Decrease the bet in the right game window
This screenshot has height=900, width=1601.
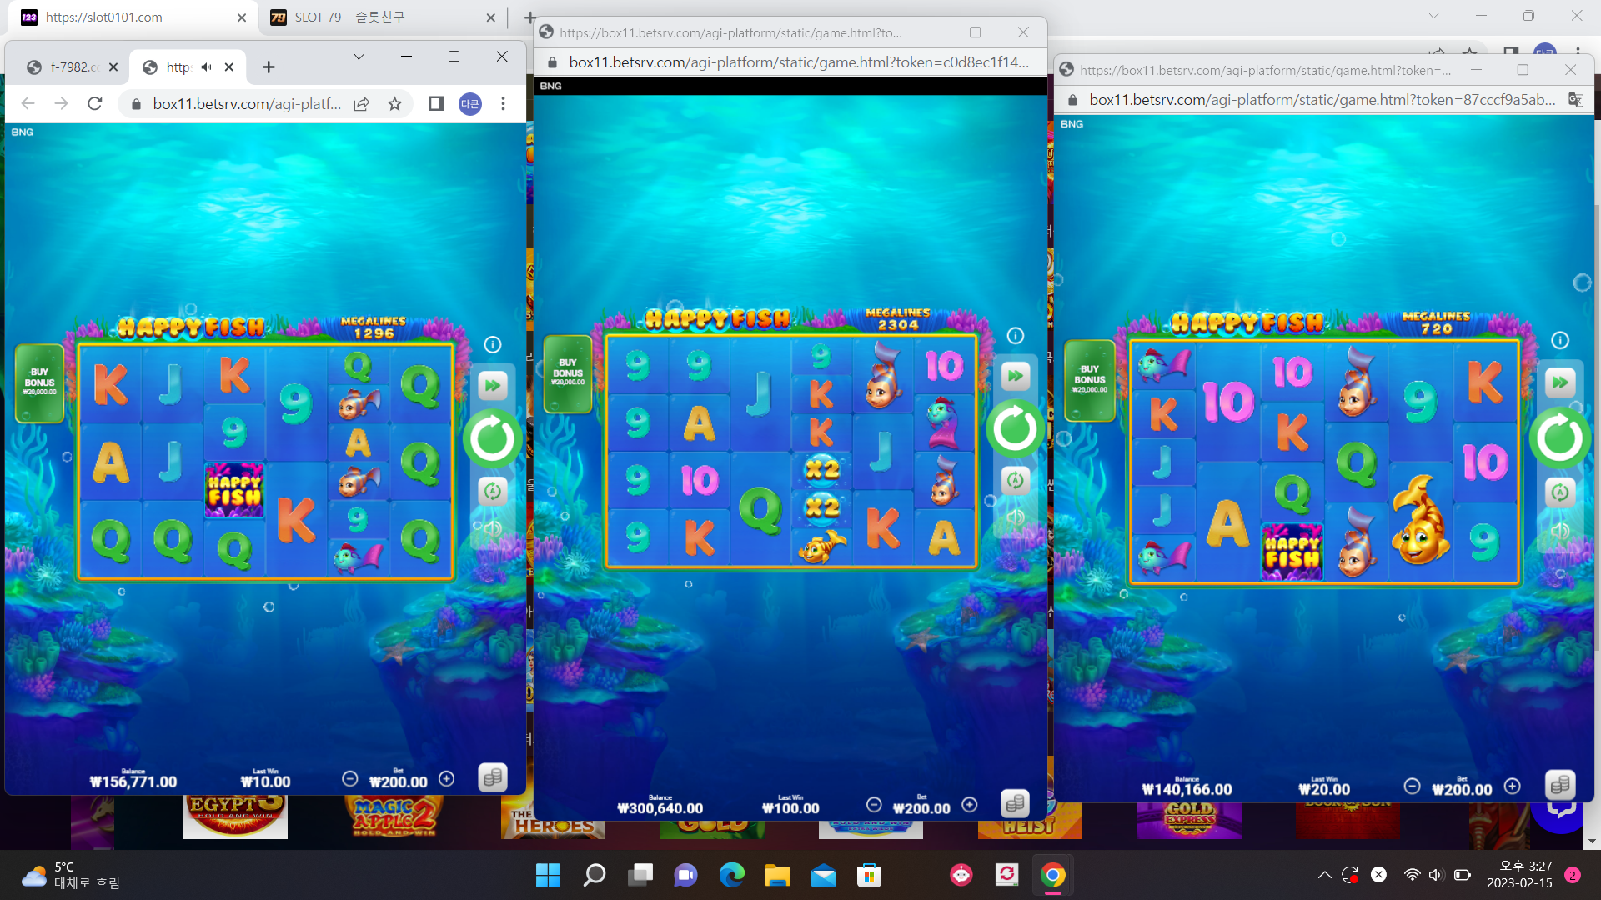1412,786
